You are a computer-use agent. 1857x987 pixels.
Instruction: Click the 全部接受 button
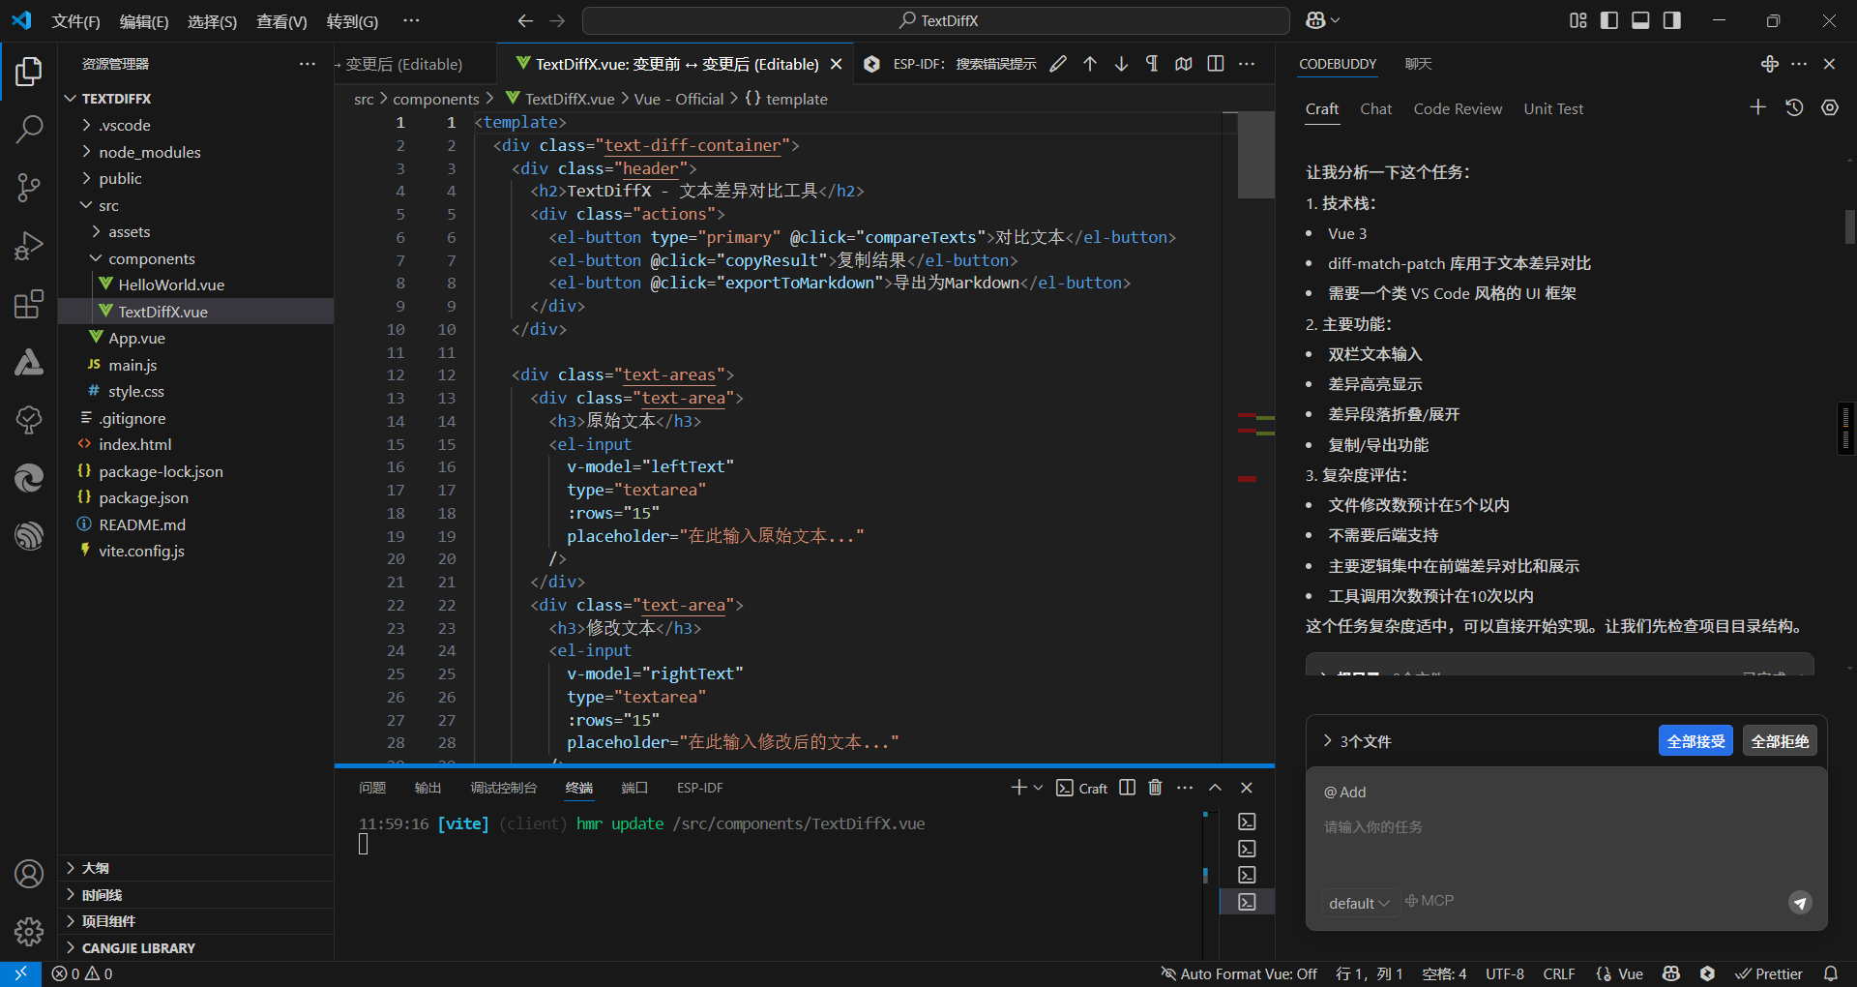1695,741
